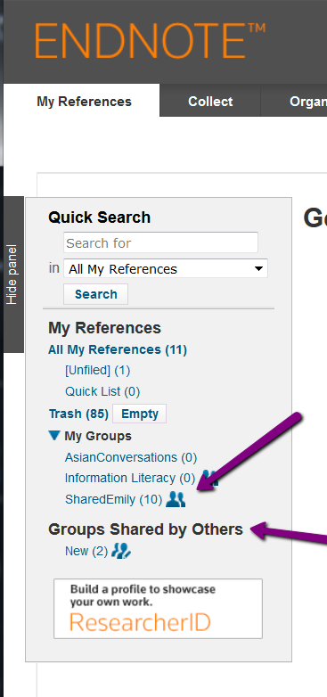Open the Organize tab
327x697 pixels.
308,101
